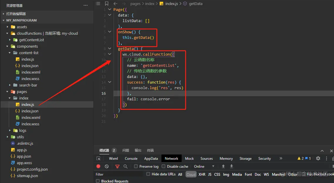Screen dimensions: 334x183
Task: Expand the search-bar folder
Action: pos(10,85)
